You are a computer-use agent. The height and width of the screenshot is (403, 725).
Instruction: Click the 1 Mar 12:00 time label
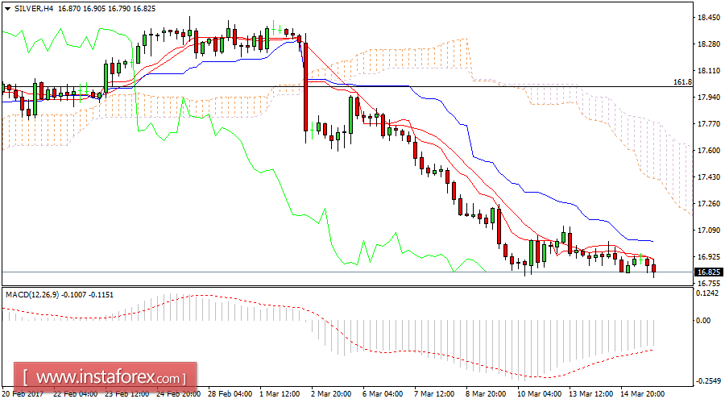280,394
